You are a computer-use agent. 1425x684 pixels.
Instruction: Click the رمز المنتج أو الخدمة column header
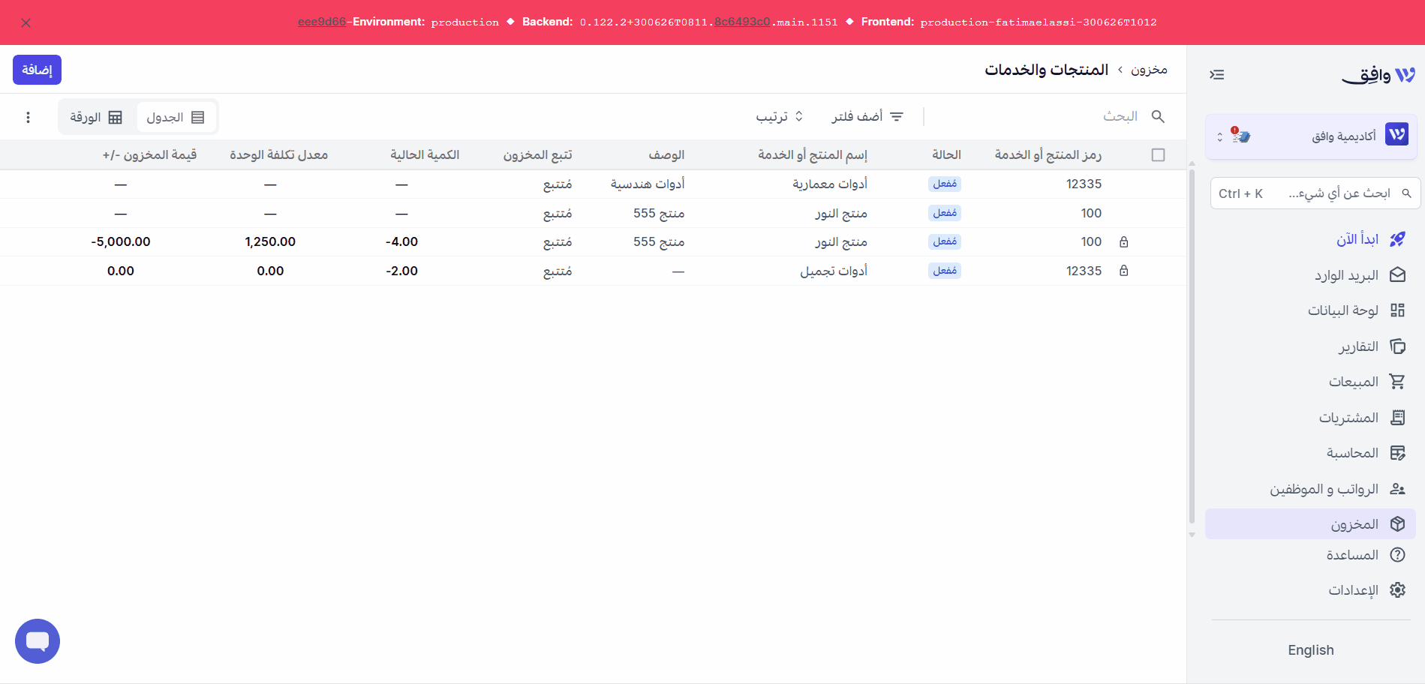[x=1048, y=155]
